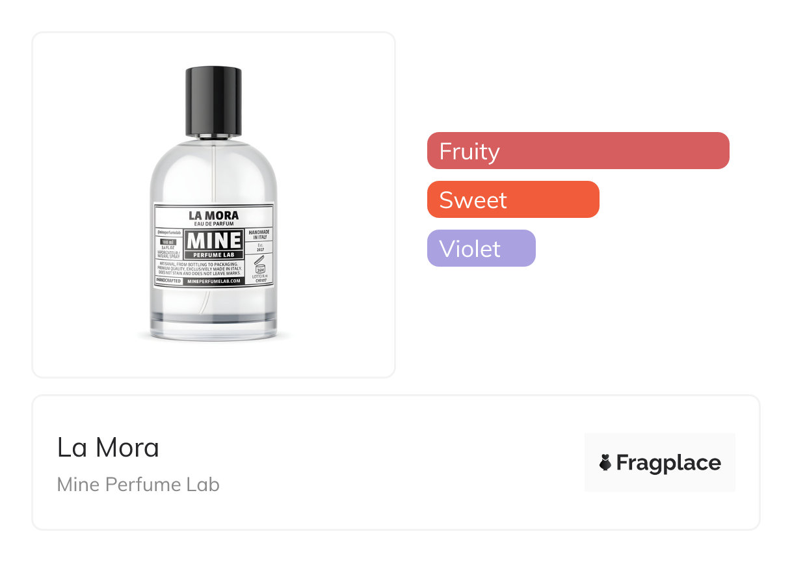The width and height of the screenshot is (792, 562).
Task: Open the Mine Perfume Lab brand link
Action: [x=138, y=485]
